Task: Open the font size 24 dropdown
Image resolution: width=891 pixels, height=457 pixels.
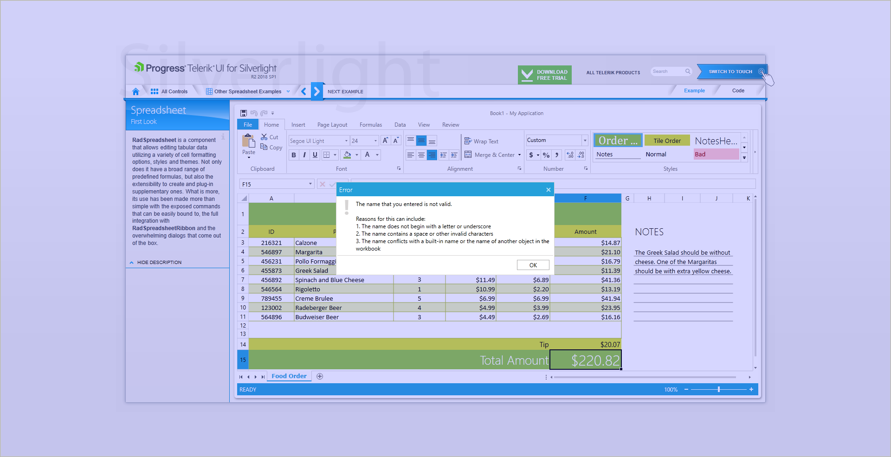Action: [x=375, y=141]
